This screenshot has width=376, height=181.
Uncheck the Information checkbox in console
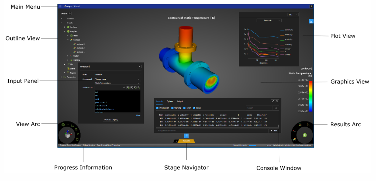158,108
